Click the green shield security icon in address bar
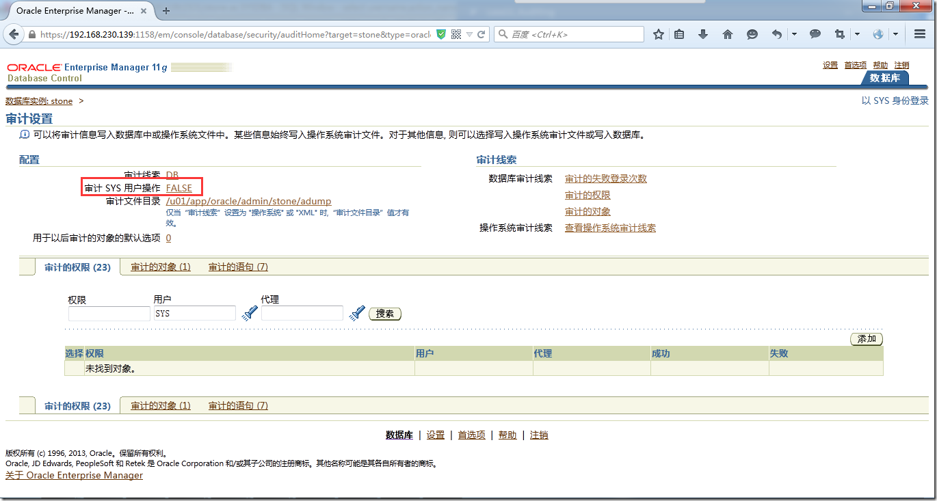Image resolution: width=937 pixels, height=501 pixels. (x=442, y=34)
